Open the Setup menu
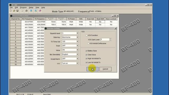 click(x=31, y=8)
